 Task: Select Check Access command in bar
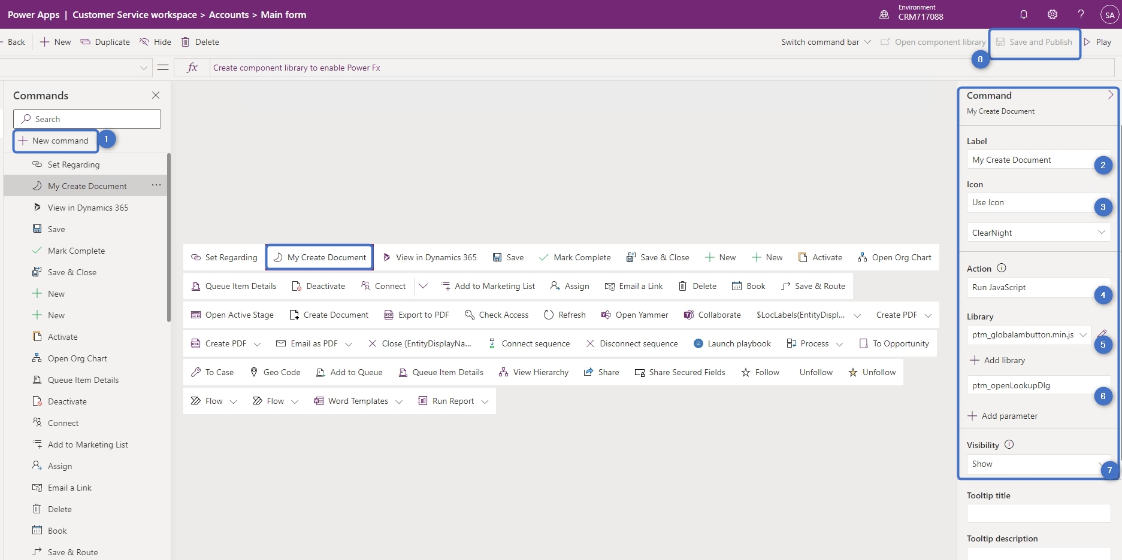pos(497,315)
